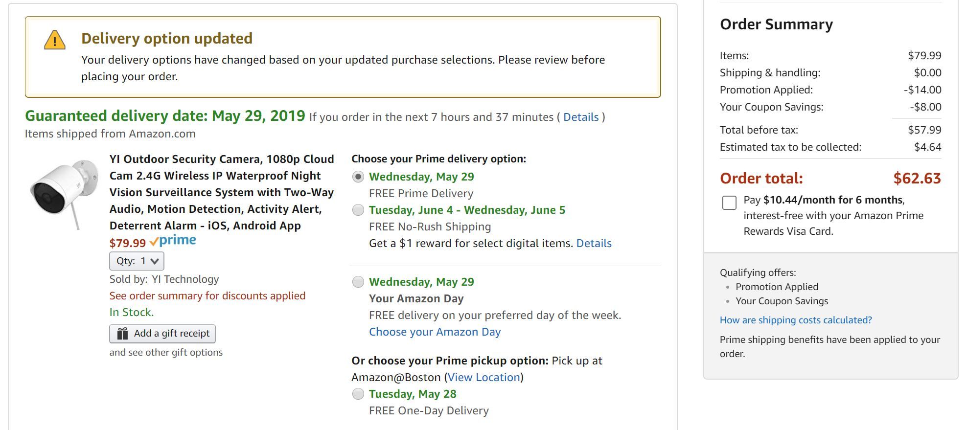Click the YI Outdoor Security Camera title

pyautogui.click(x=220, y=192)
